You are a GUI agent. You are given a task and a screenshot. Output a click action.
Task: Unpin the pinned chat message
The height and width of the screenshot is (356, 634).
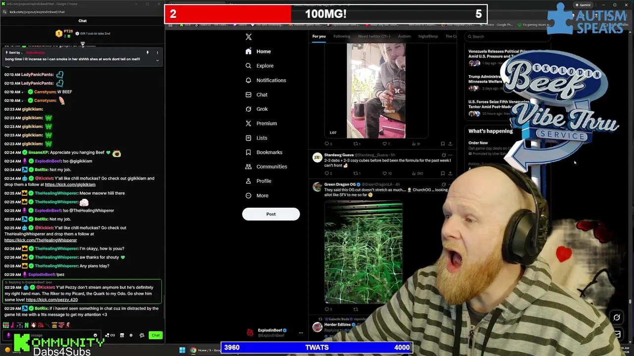pos(147,52)
